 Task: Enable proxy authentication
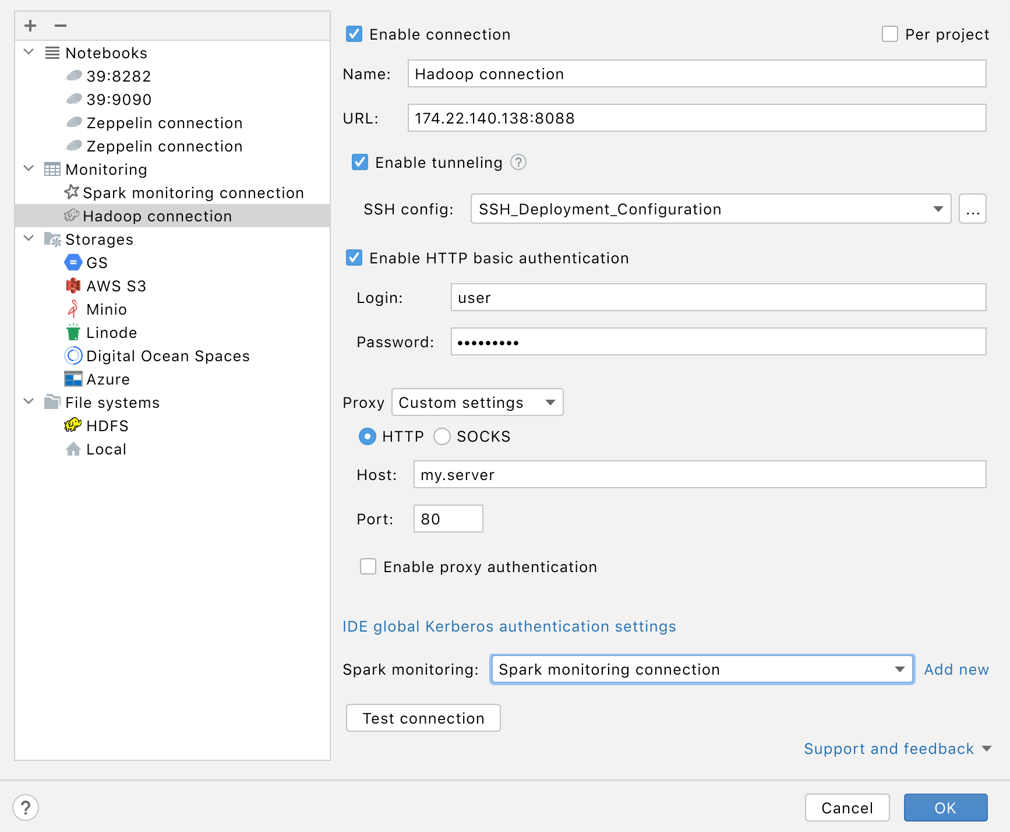click(x=368, y=566)
